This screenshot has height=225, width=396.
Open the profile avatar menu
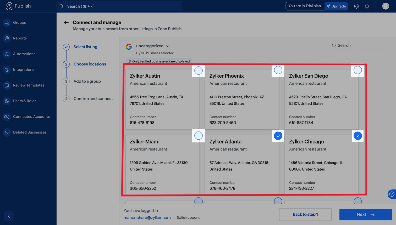coord(385,6)
